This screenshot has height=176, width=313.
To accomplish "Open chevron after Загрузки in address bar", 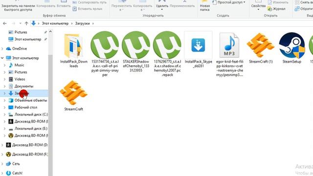I will [93, 23].
